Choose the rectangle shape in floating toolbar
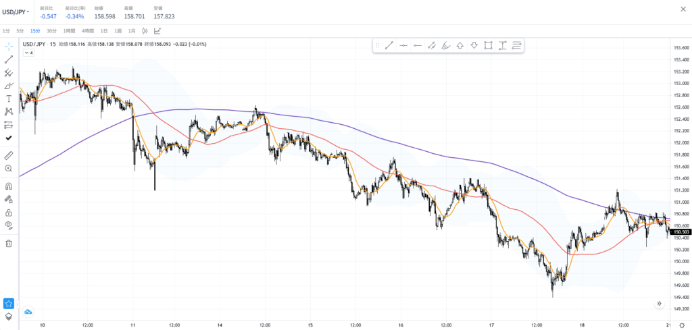The width and height of the screenshot is (692, 330). pyautogui.click(x=488, y=45)
